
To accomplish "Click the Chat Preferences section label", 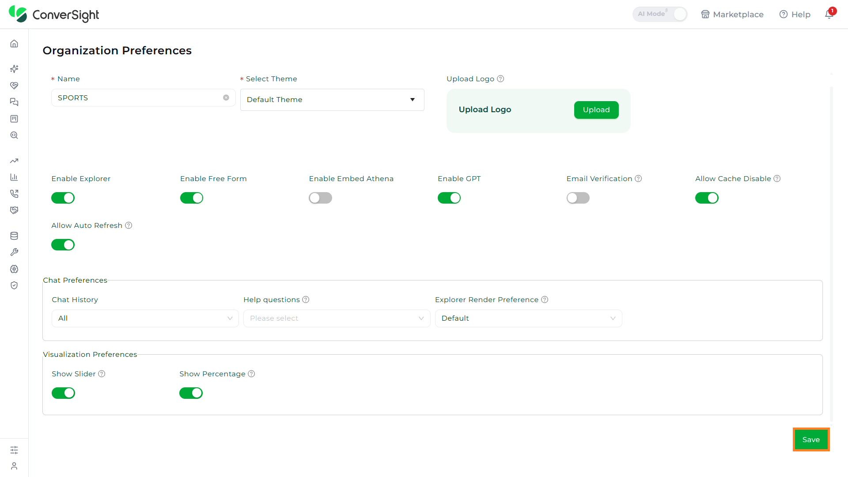I will 75,280.
